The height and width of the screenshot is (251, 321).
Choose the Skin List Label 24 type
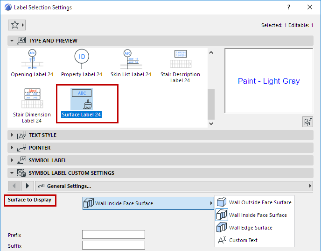click(x=131, y=63)
